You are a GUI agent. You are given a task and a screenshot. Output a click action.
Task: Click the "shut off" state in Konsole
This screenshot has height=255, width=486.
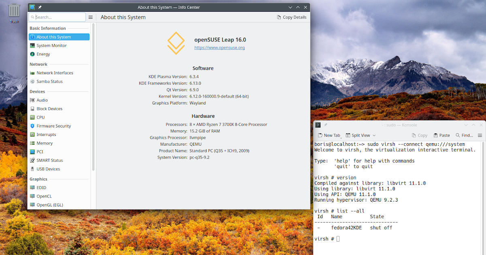pos(381,228)
